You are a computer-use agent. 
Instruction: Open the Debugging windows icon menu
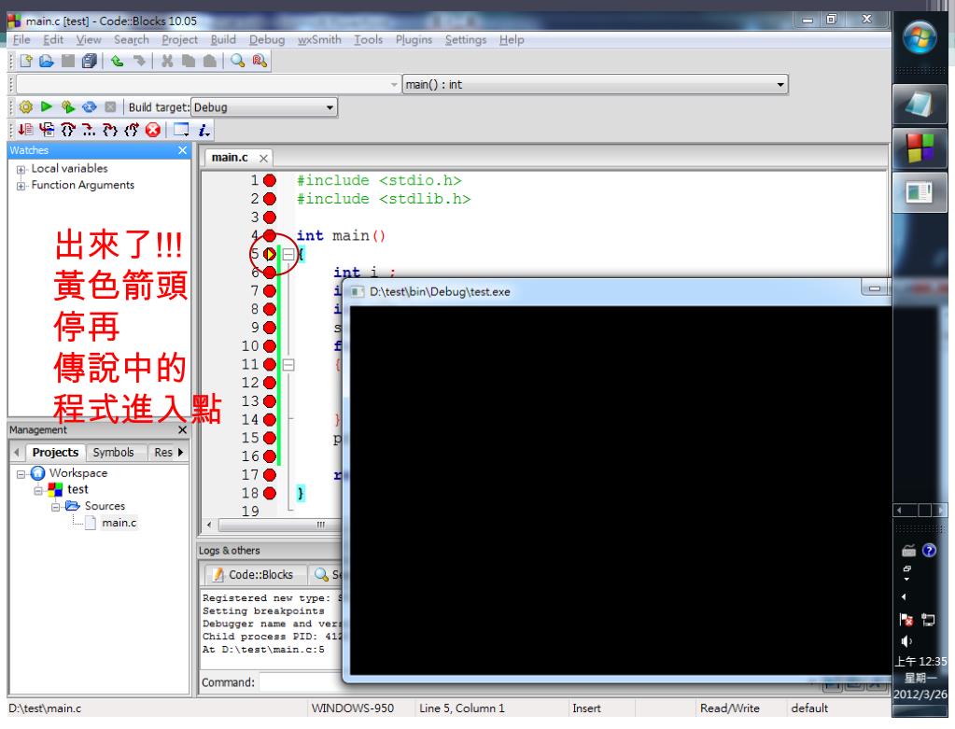click(181, 129)
